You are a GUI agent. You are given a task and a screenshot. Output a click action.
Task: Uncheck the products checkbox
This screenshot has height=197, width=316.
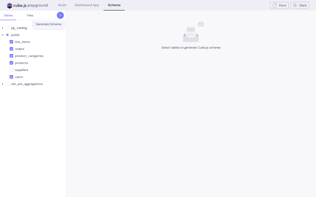11,63
